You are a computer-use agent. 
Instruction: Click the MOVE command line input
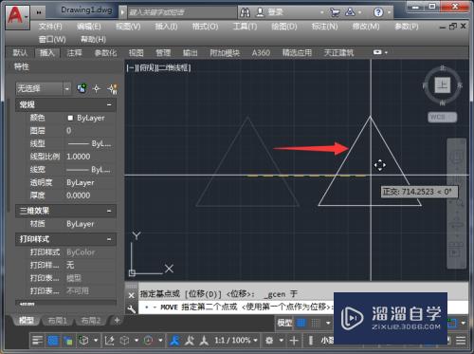point(236,307)
